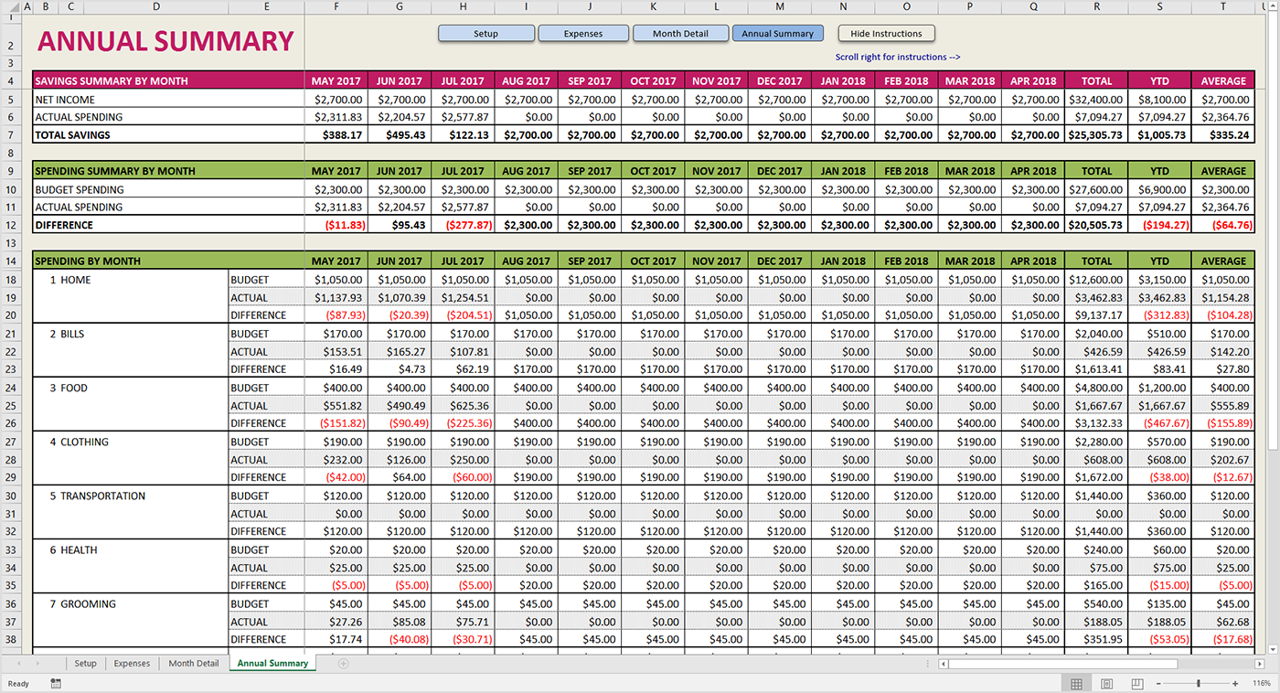The width and height of the screenshot is (1280, 693).
Task: Open the Setup sheet tab
Action: 85,664
